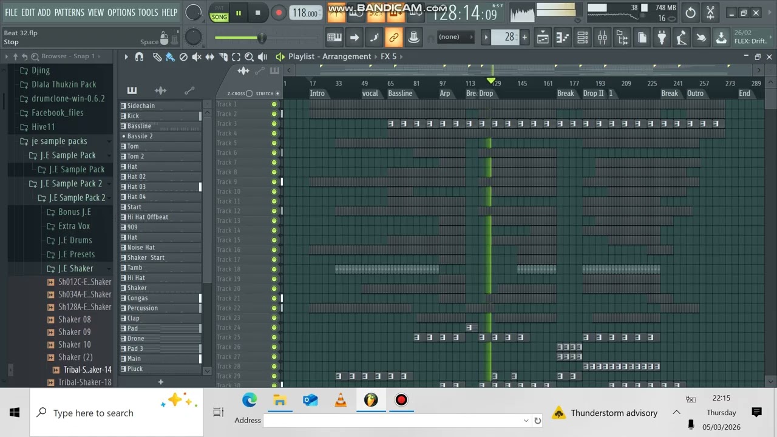
Task: Stop playback with the stop button
Action: click(257, 13)
